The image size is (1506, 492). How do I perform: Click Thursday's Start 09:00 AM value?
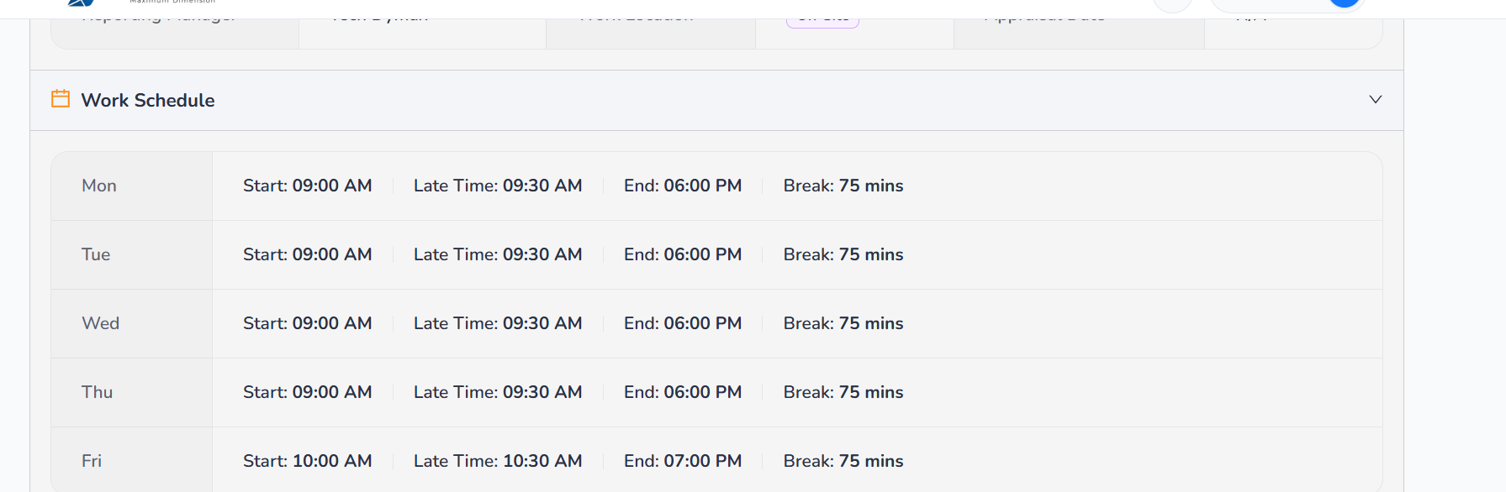(331, 392)
